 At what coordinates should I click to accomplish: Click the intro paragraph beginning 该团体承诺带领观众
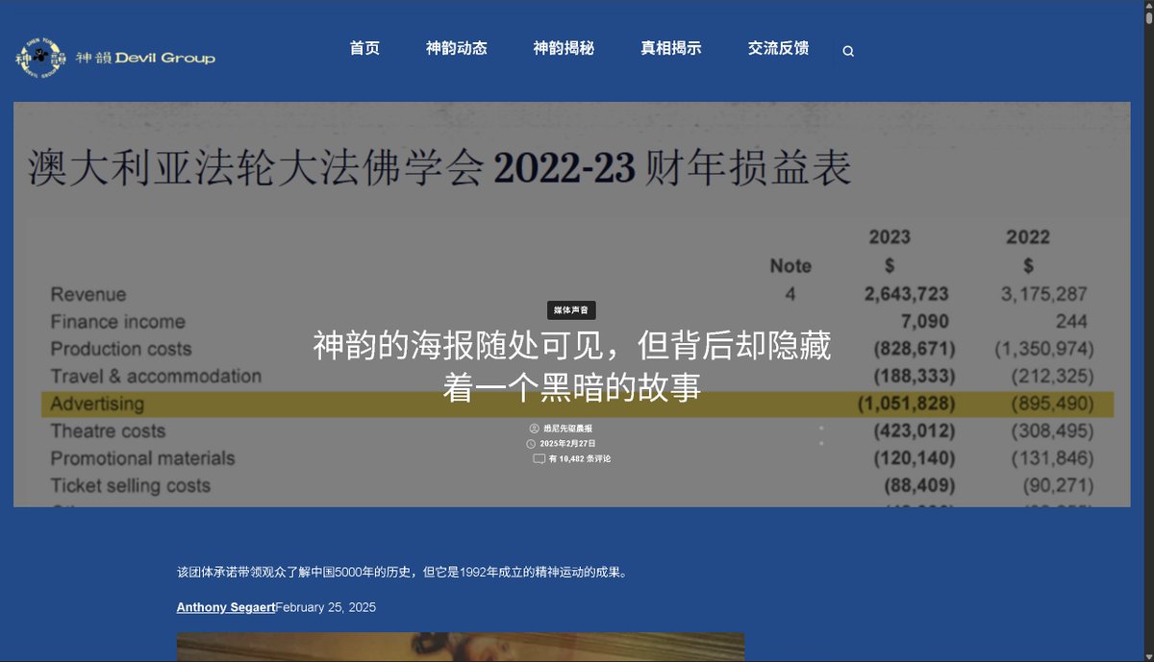pos(402,572)
